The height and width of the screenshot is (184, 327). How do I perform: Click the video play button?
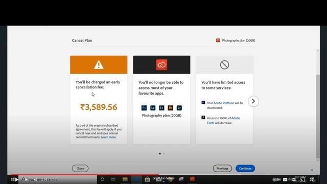[17, 179]
